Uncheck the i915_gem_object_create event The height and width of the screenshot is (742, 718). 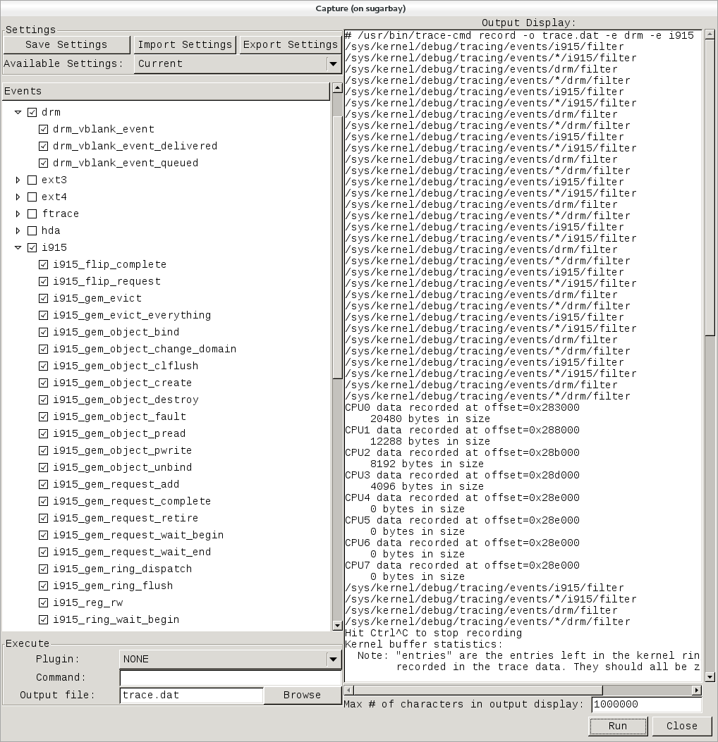[43, 383]
